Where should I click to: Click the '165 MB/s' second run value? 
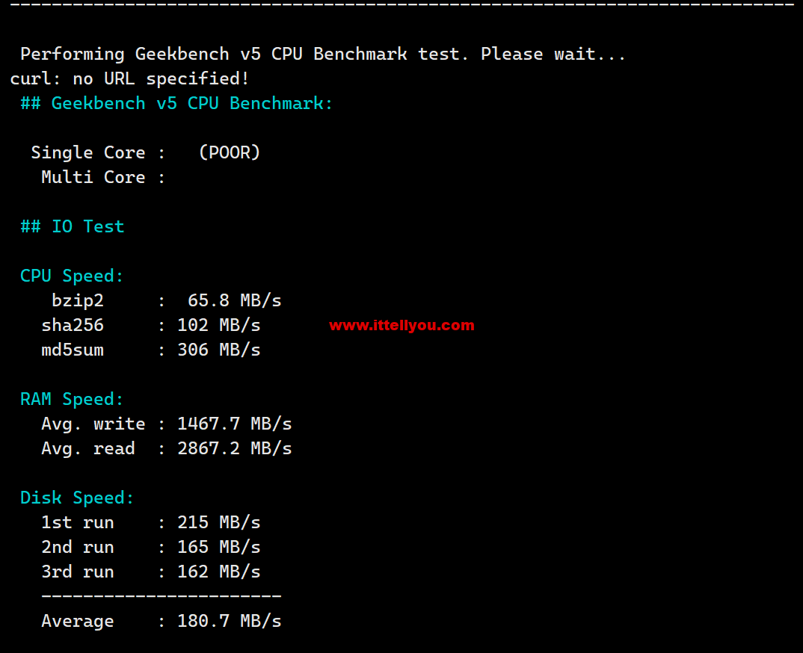click(x=218, y=548)
